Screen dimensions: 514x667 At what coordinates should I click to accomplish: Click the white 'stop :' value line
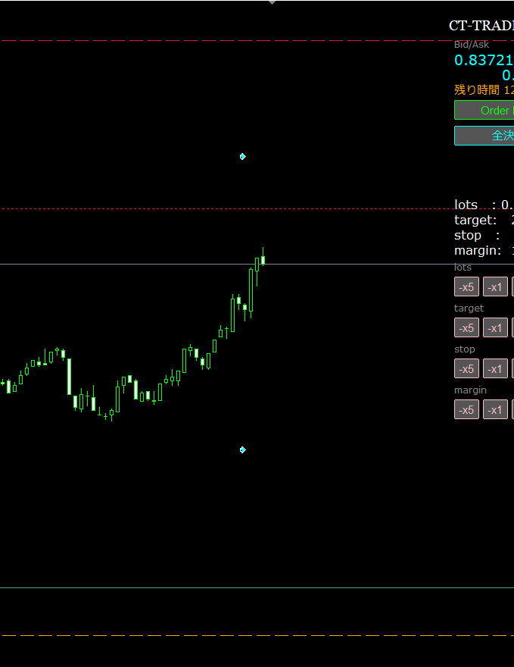click(477, 236)
